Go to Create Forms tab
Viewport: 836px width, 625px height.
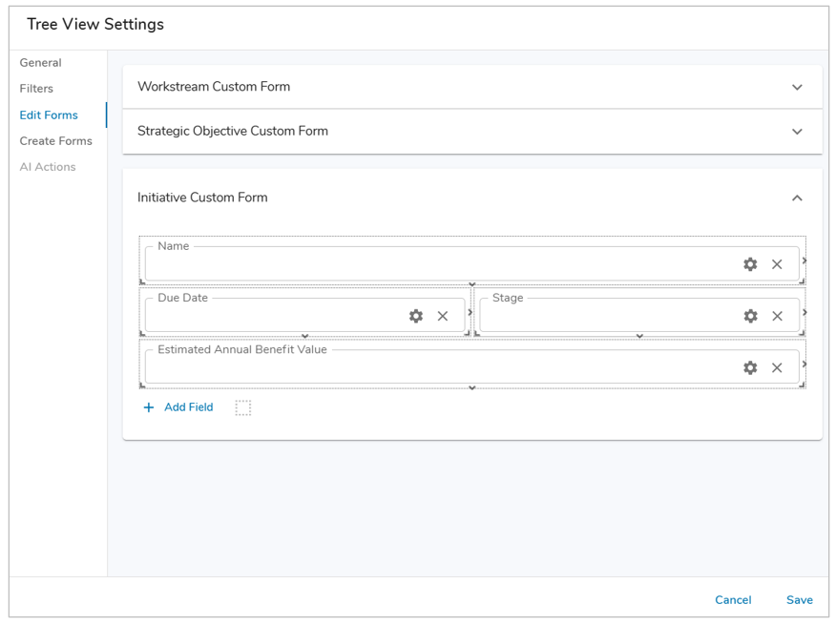(x=56, y=141)
